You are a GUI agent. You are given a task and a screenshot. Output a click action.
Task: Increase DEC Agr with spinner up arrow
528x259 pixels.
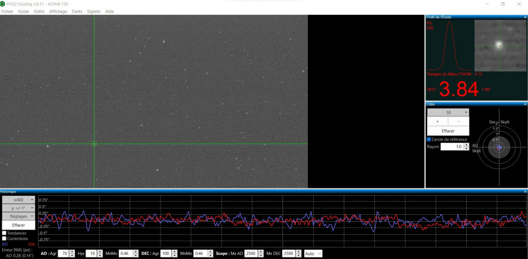tap(175, 252)
